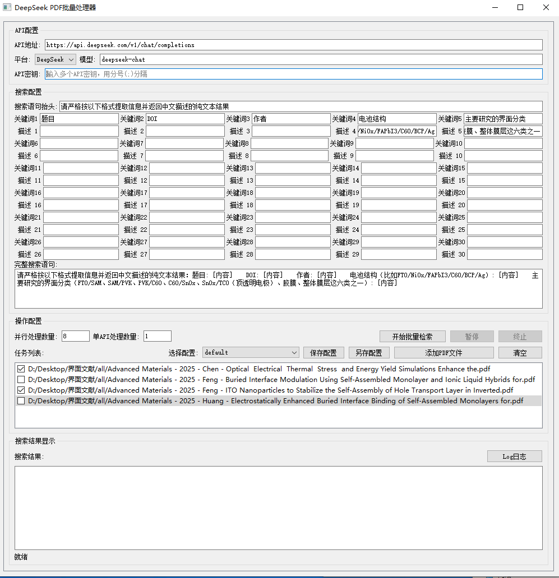Click the 保存配置 button
Viewport: 559px width, 578px height.
coord(324,352)
